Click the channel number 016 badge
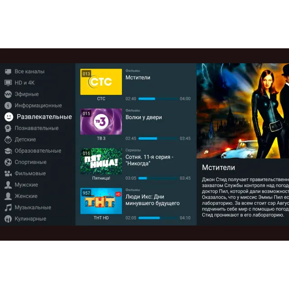 (86, 154)
